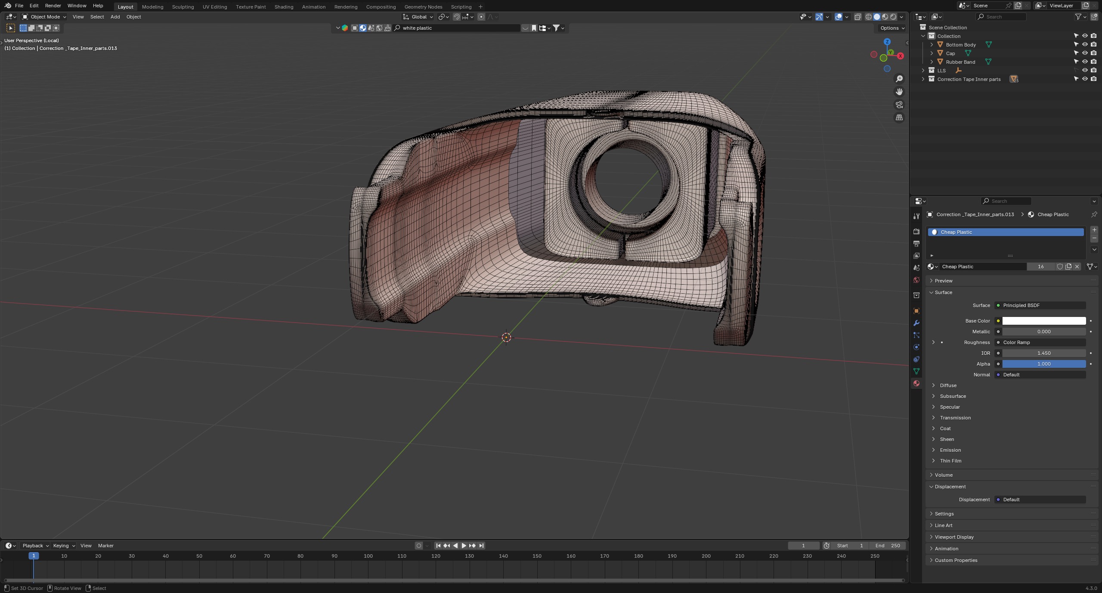Screen dimensions: 1102x593
Task: Open the Object Constraints properties tab
Action: [x=916, y=359]
